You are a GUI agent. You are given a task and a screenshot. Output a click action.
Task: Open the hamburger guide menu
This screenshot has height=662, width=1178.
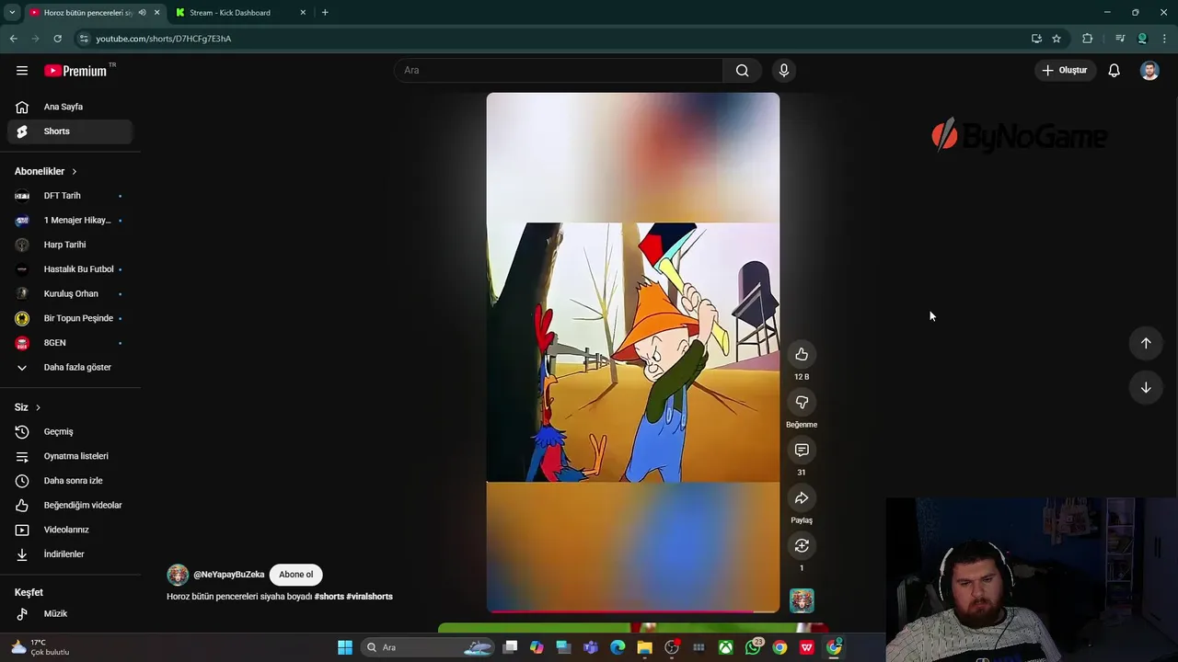click(x=22, y=70)
